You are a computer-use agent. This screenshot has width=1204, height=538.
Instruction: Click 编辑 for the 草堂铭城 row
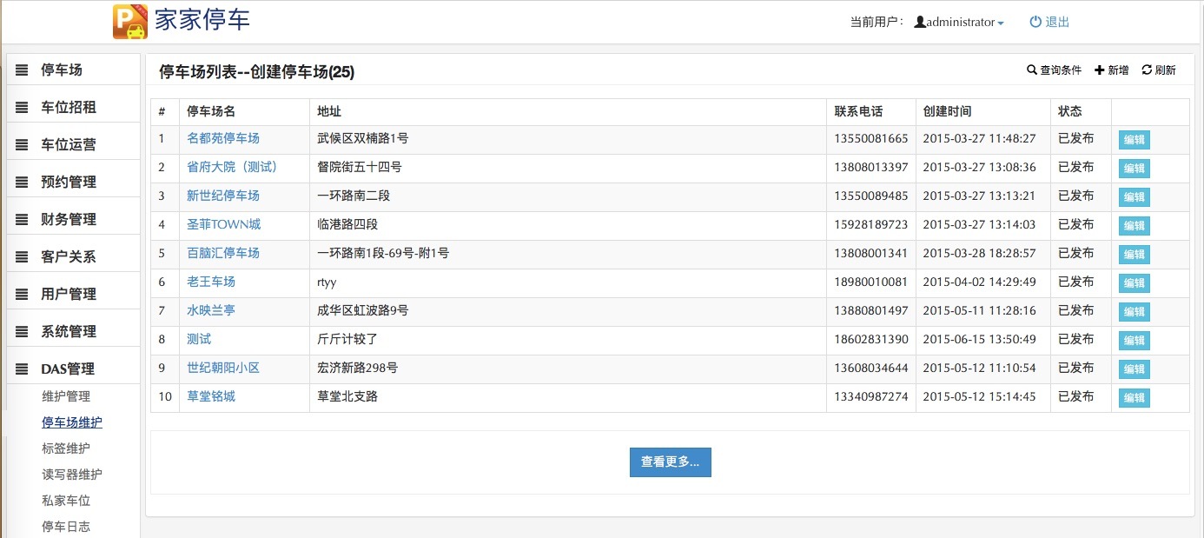pos(1134,398)
